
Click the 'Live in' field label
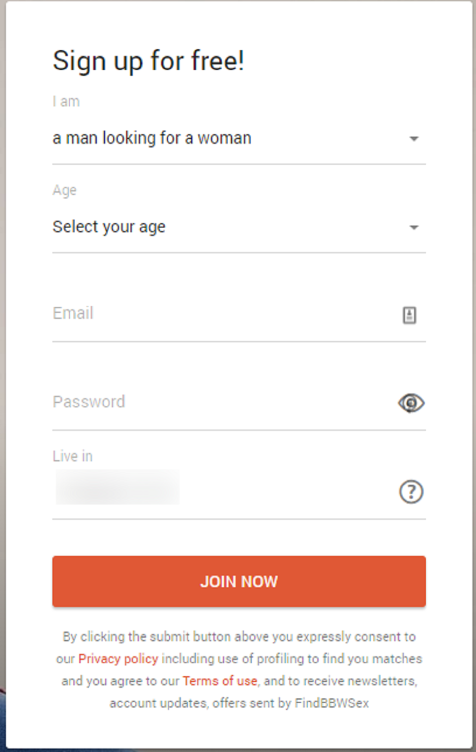tap(72, 456)
